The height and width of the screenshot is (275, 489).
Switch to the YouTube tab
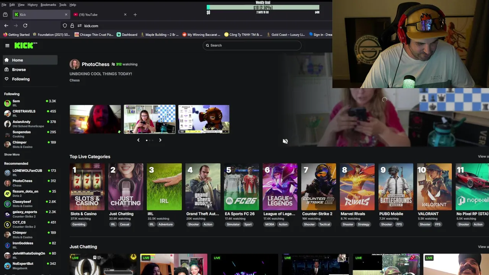[x=100, y=15]
